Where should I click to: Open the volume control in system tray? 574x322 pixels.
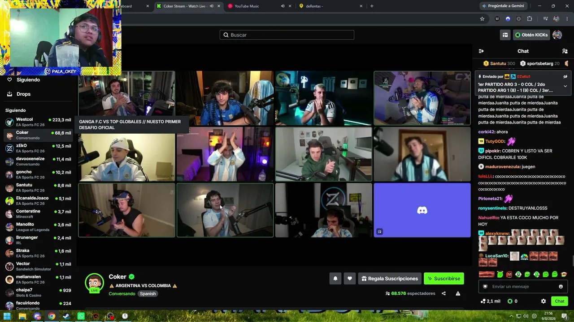pos(526,316)
